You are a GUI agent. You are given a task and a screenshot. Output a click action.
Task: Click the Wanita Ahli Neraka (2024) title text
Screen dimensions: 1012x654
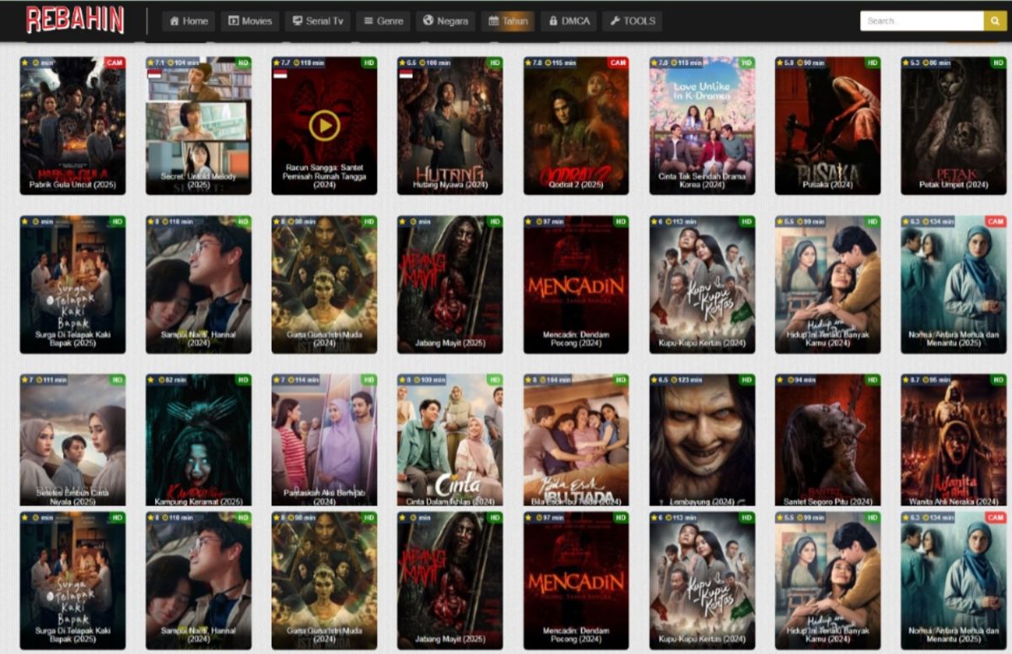pos(953,501)
